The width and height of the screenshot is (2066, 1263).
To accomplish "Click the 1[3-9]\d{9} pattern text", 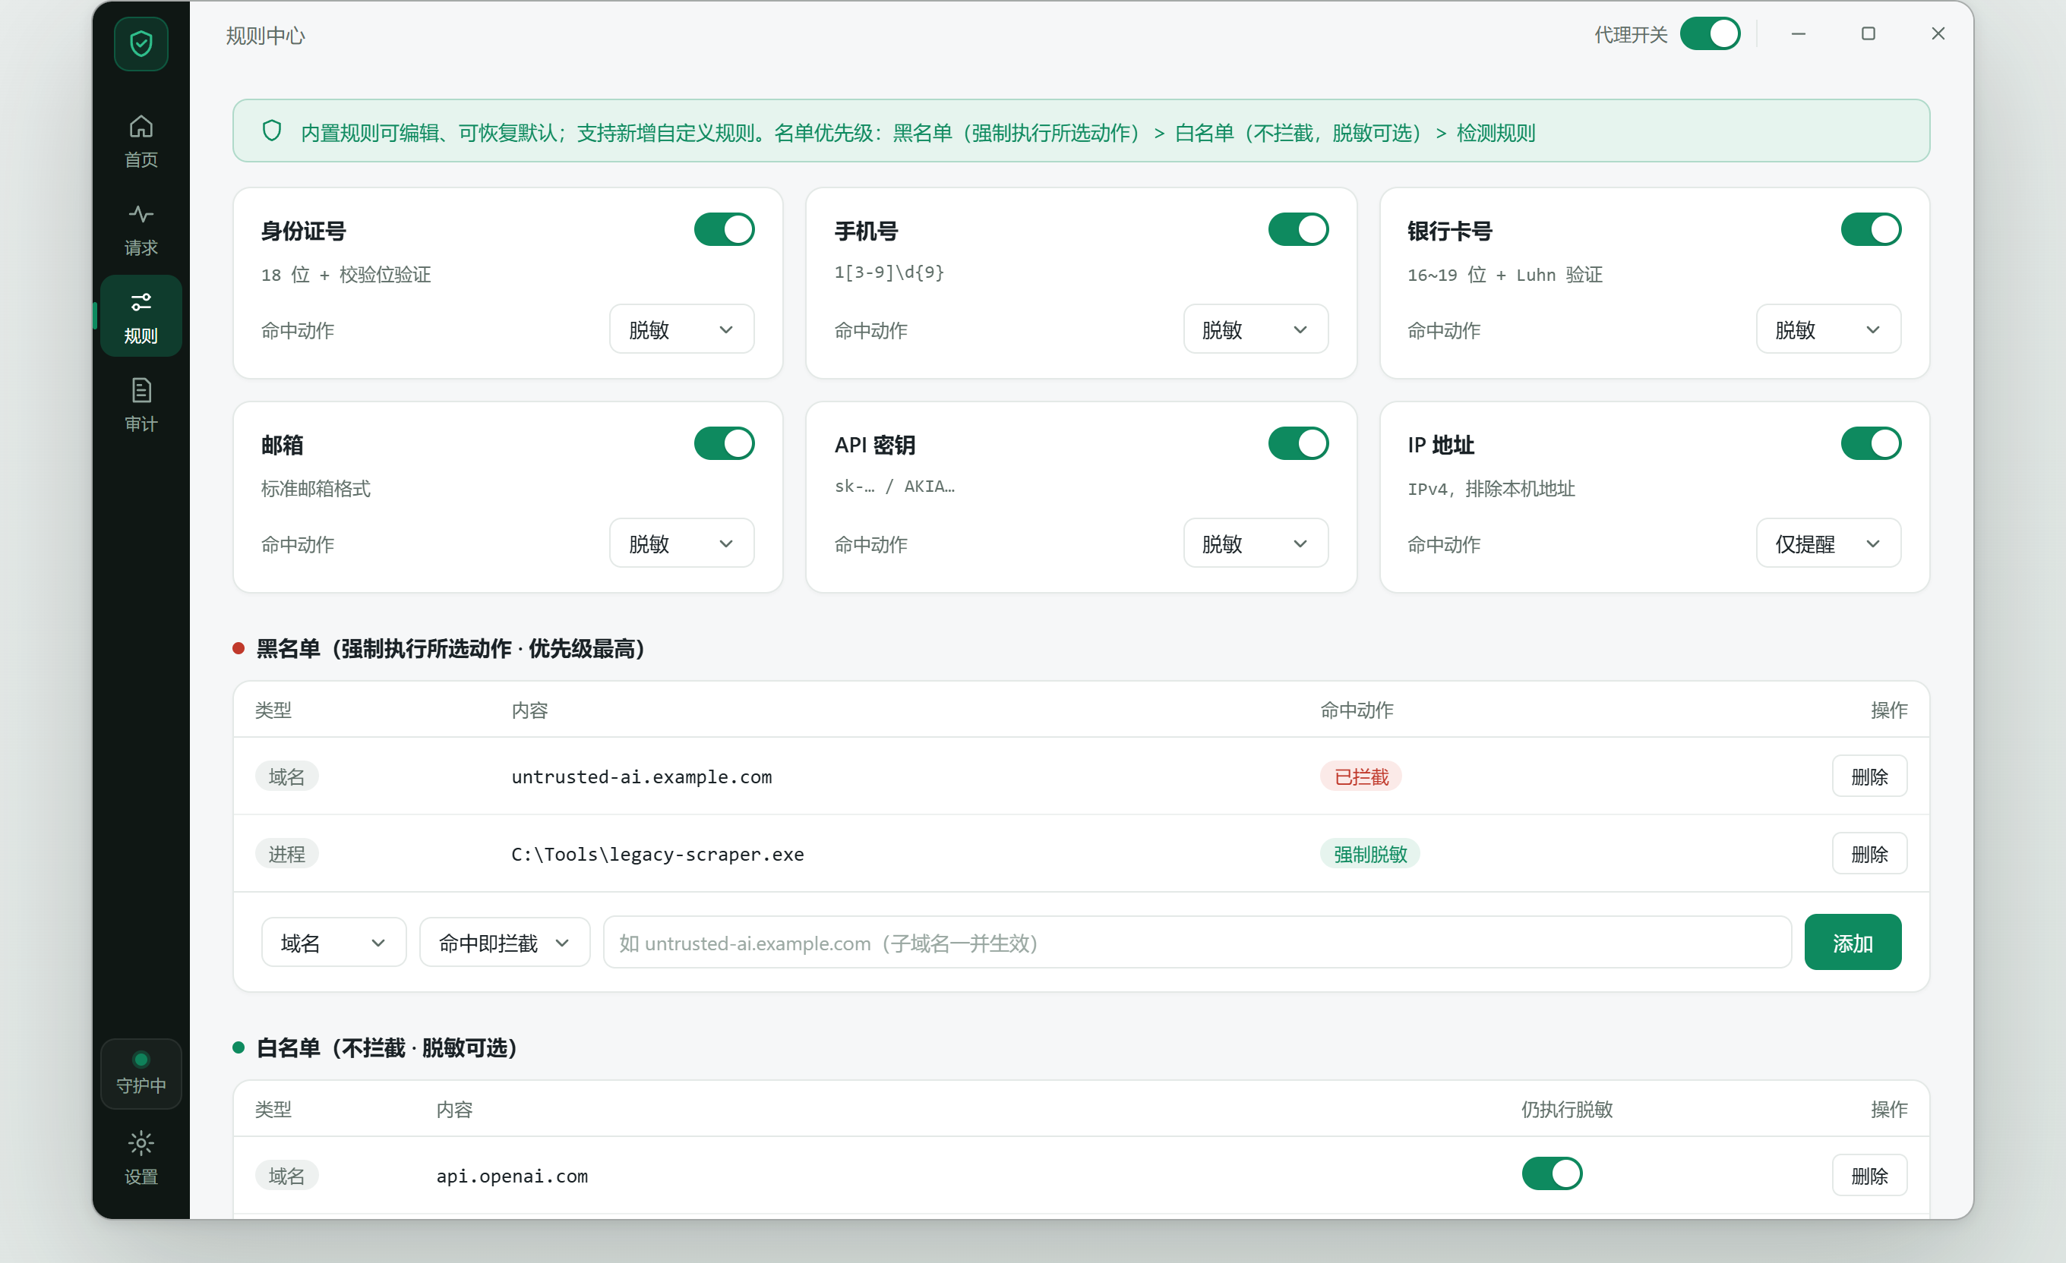I will click(x=889, y=272).
